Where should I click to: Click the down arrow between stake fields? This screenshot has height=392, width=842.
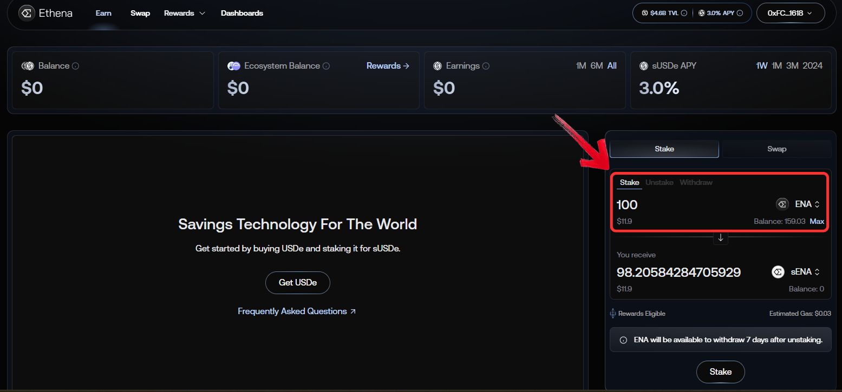click(721, 238)
